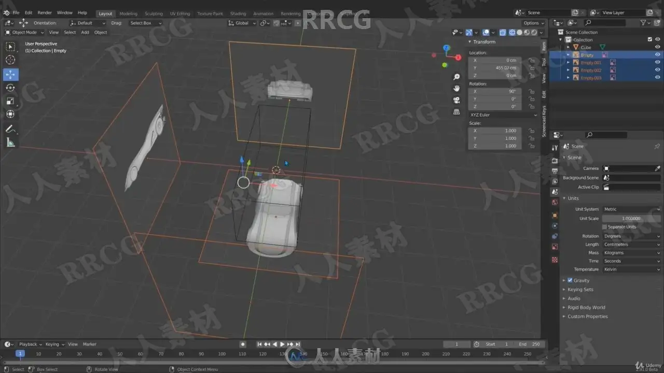Switch to the Modeling workspace tab
This screenshot has height=373, width=664.
click(128, 13)
